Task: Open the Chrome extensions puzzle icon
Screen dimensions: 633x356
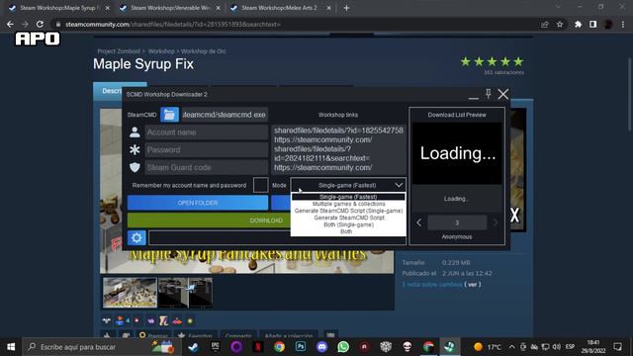Action: pos(578,24)
